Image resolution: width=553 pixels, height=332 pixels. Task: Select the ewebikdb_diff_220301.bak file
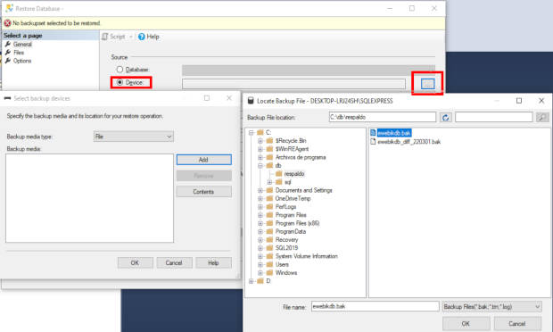point(409,142)
